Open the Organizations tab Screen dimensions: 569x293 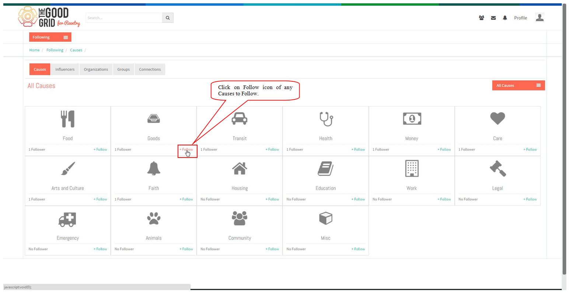96,69
